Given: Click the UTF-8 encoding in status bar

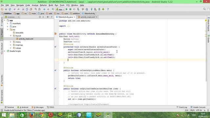Looking at the screenshot, I should click(199, 110).
